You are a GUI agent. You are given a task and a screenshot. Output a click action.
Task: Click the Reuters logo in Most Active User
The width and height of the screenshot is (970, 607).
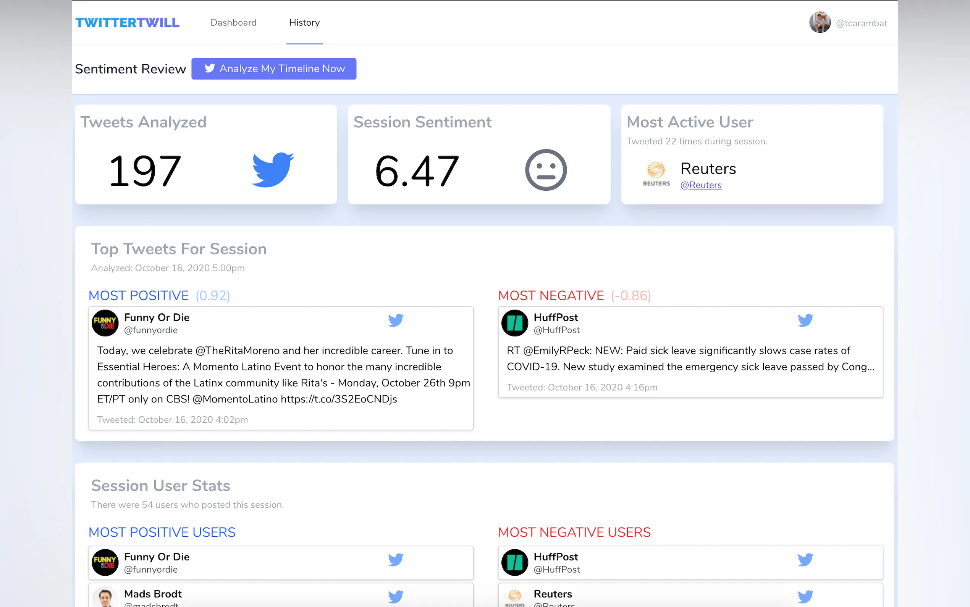[656, 174]
